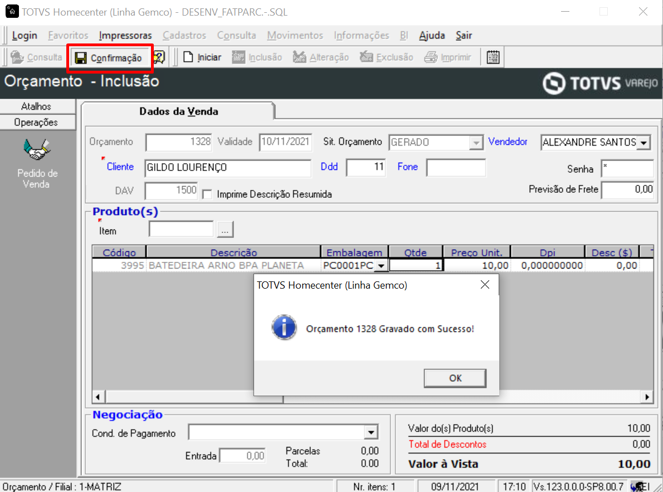Click the Ddd input field
This screenshot has height=492, width=663.
pyautogui.click(x=365, y=168)
